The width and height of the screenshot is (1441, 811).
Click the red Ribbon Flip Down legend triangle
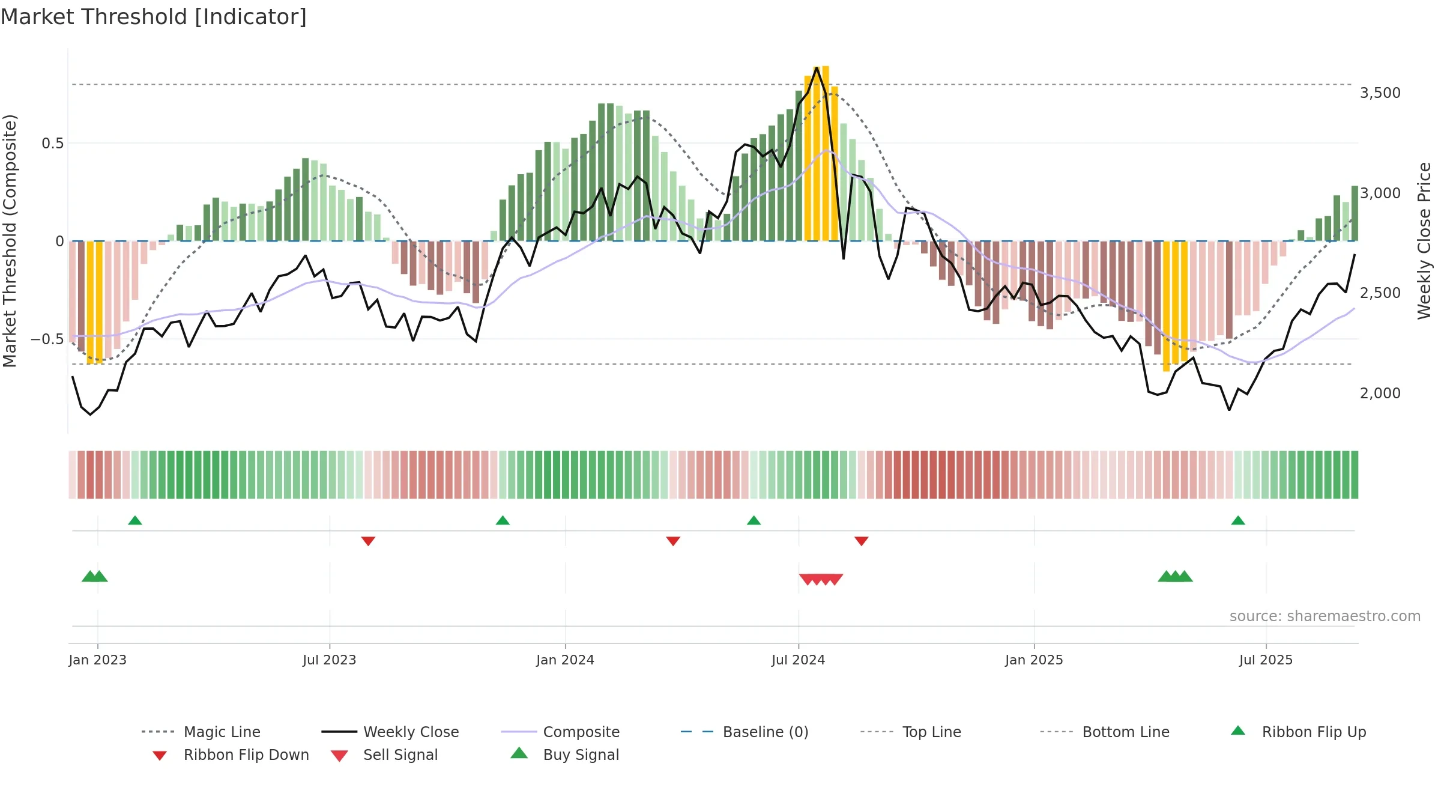[160, 756]
